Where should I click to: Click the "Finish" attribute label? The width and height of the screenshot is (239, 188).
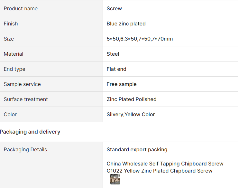[11, 24]
